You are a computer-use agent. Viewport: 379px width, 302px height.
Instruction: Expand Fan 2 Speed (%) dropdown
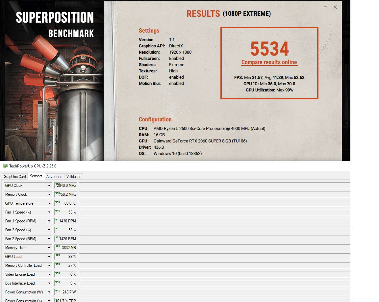click(49, 230)
